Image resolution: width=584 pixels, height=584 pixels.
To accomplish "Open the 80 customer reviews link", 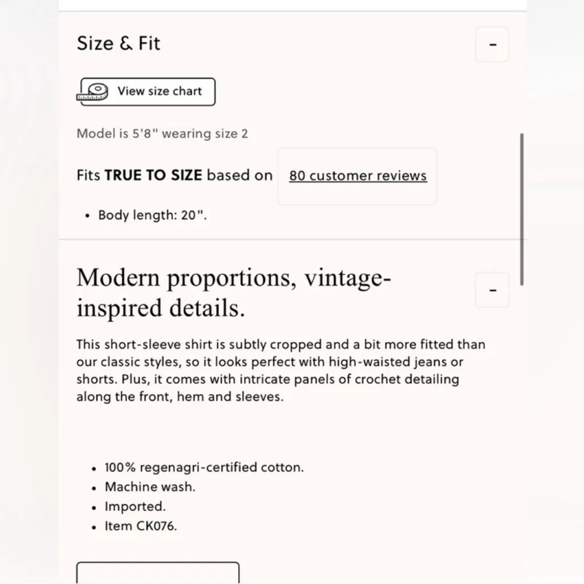I will (x=358, y=176).
